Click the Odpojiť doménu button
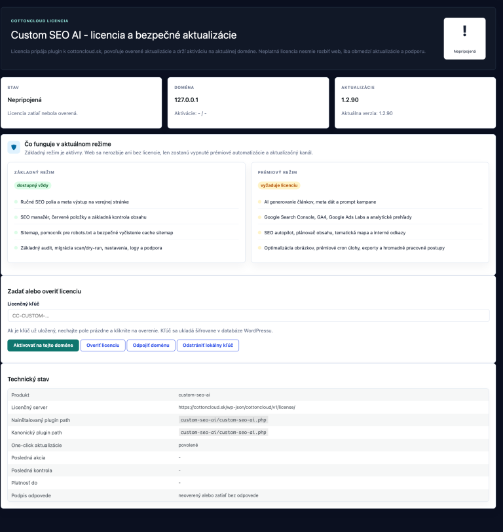Viewport: 503px width, 532px height. pyautogui.click(x=151, y=346)
